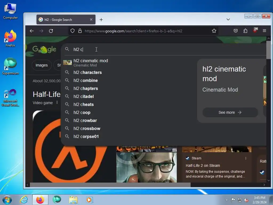
Task: Select the hl2 combine suggestion
Action: [x=129, y=80]
